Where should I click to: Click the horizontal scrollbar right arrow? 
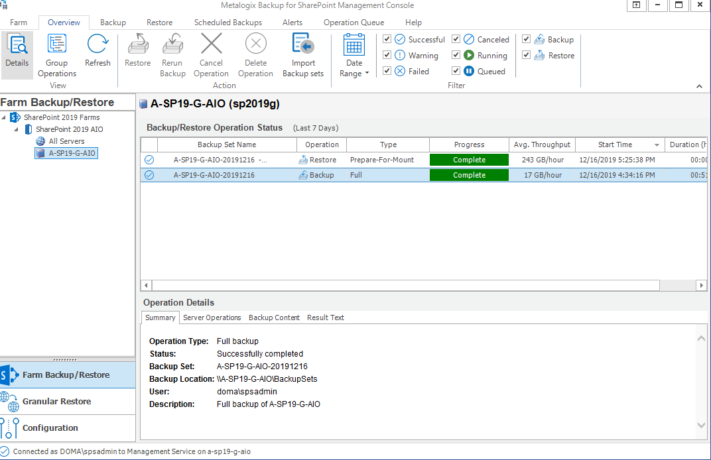pos(702,286)
